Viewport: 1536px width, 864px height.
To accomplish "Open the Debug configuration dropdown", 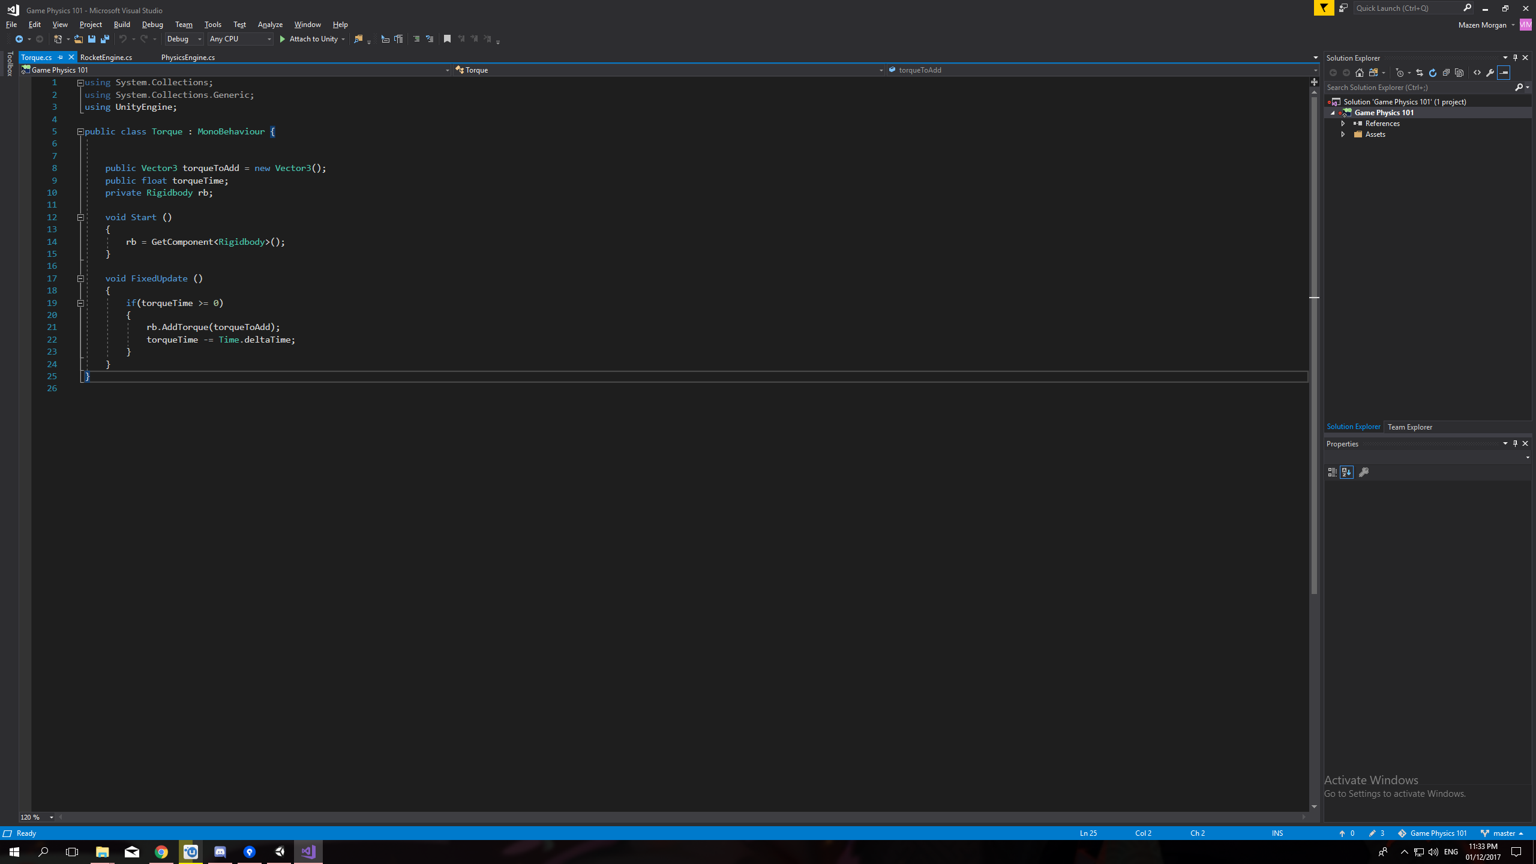I will [184, 39].
